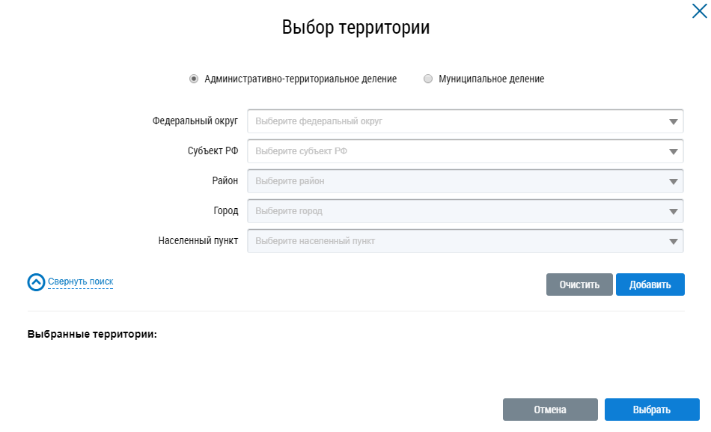Open the Населенный пункт dropdown arrow
The height and width of the screenshot is (432, 711).
pos(674,241)
